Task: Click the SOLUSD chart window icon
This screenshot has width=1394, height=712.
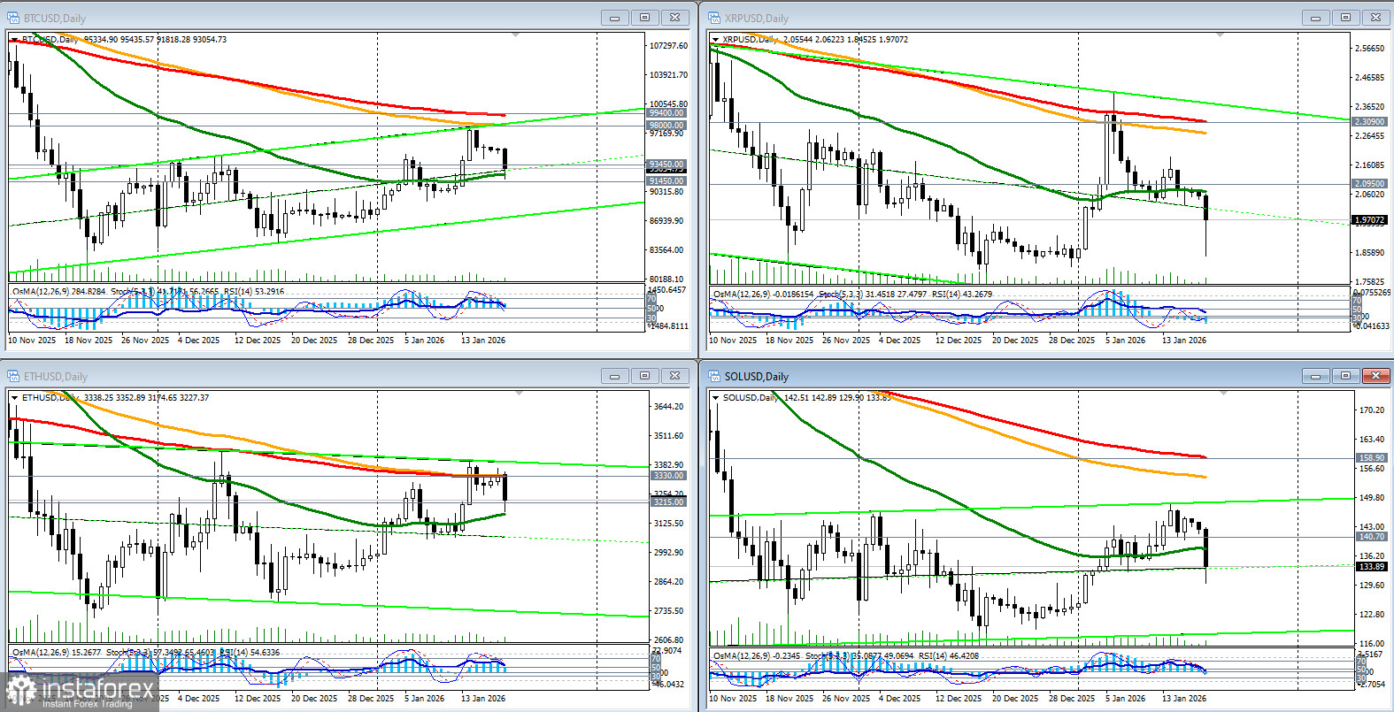Action: pos(714,376)
